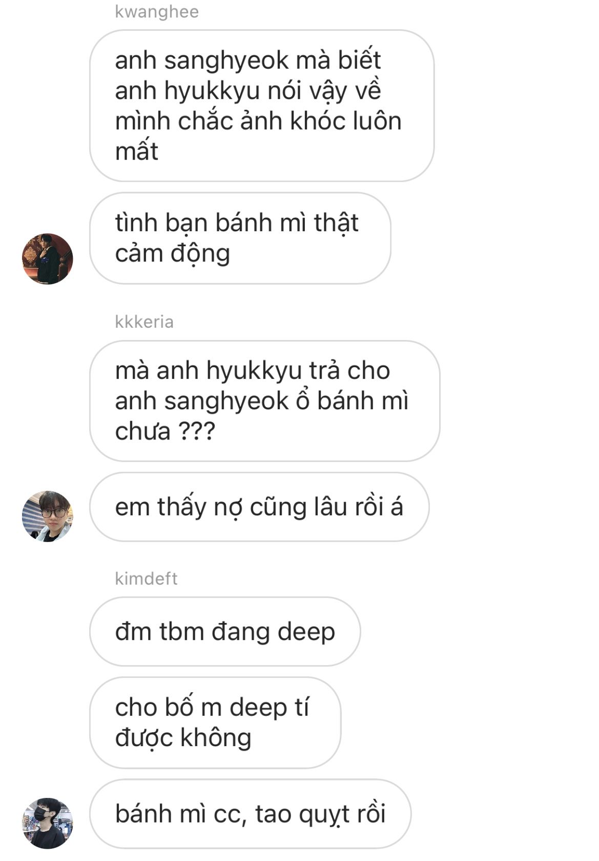Tap the avatar of person with round glasses
The height and width of the screenshot is (861, 599).
tap(47, 516)
